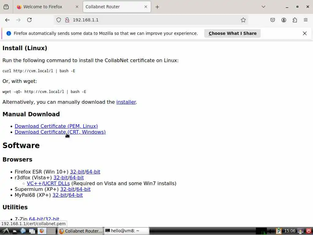313x235 pixels.
Task: Download r3dfox 32-bit
Action: pos(61,178)
